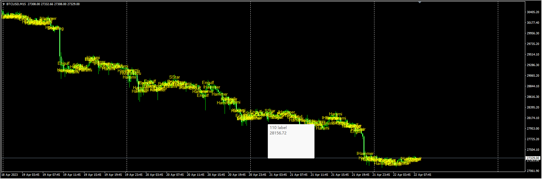Click the 28156.72 value in tooltip
The height and width of the screenshot is (179, 542).
(x=278, y=133)
